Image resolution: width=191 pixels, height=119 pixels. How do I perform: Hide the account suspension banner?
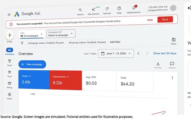(150, 20)
